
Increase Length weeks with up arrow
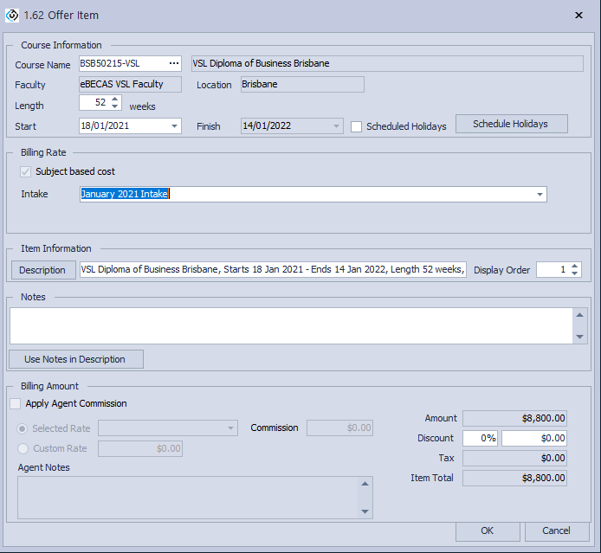[x=115, y=100]
